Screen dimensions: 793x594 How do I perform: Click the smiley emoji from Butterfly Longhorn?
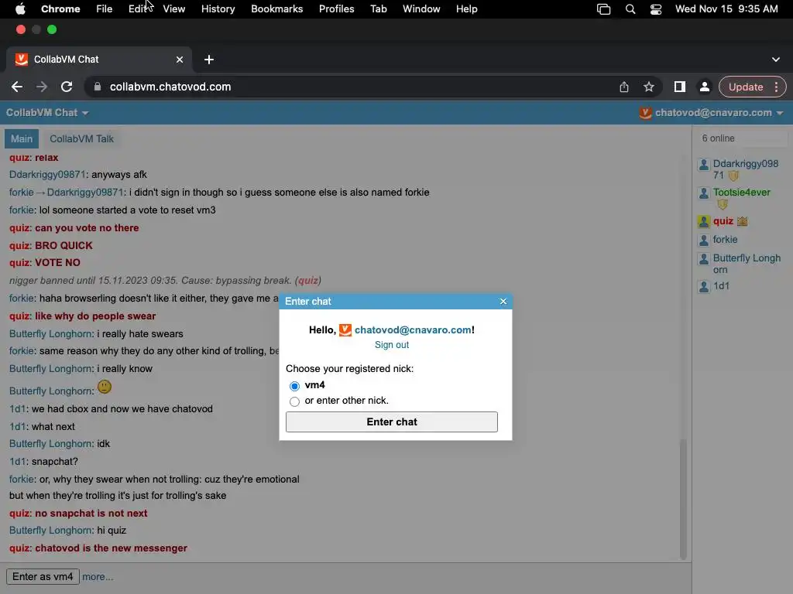pyautogui.click(x=105, y=387)
